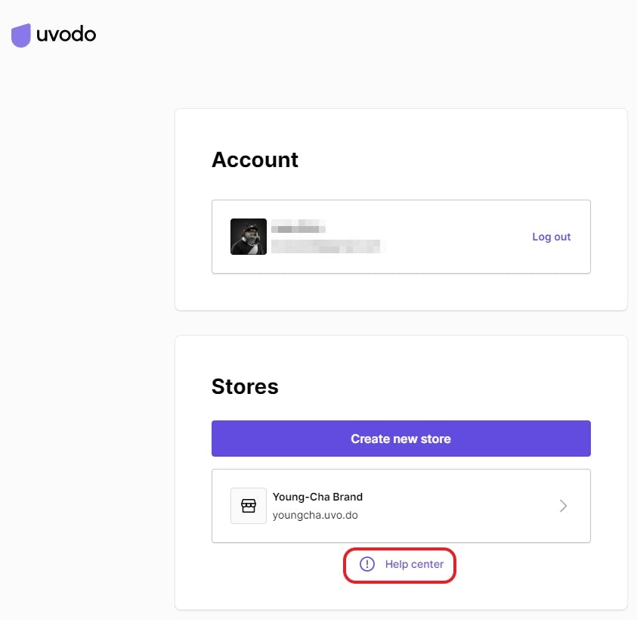
Task: Click the Stores heading
Action: 245,386
